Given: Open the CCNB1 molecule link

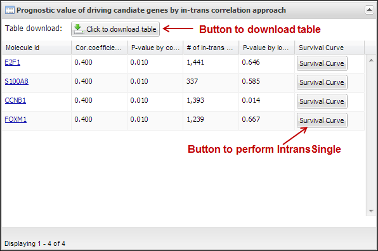Looking at the screenshot, I should click(x=15, y=100).
